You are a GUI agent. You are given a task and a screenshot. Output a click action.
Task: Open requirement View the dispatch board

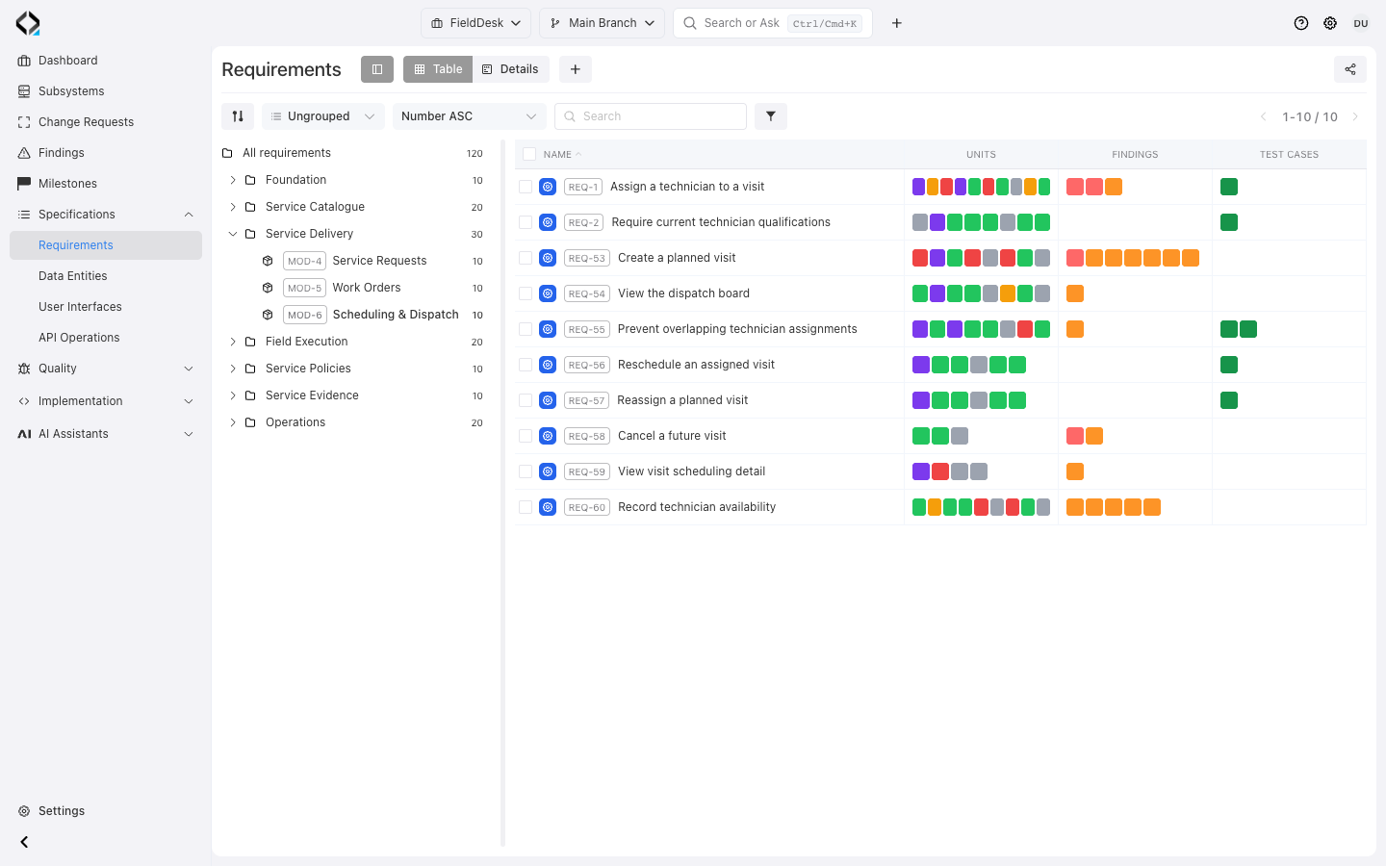683,293
